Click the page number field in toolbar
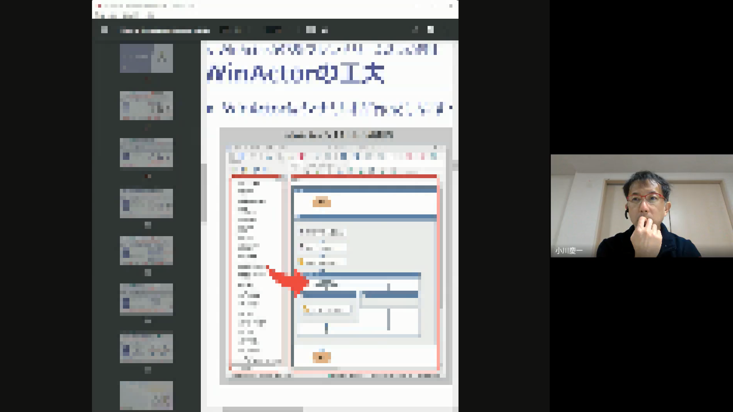733x412 pixels. [x=224, y=30]
